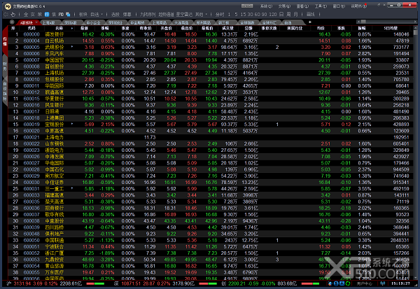Select the 分时 chart period
This screenshot has width=420, height=289.
[x=220, y=15]
